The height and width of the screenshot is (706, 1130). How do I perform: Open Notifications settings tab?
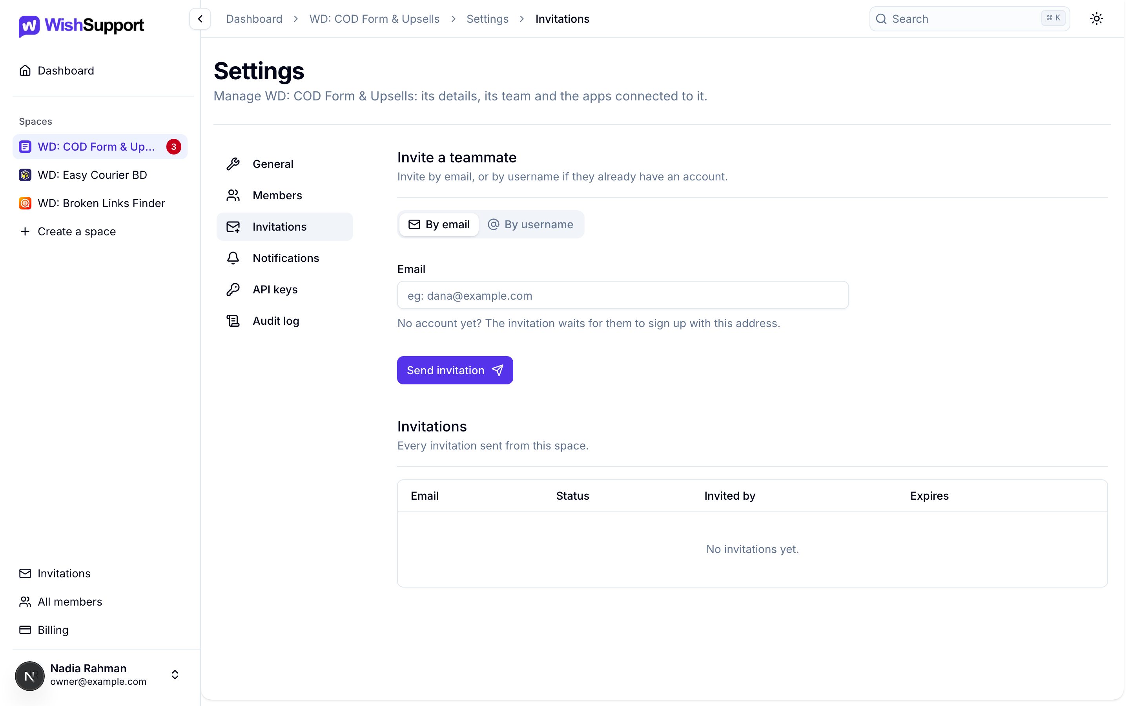(x=285, y=258)
